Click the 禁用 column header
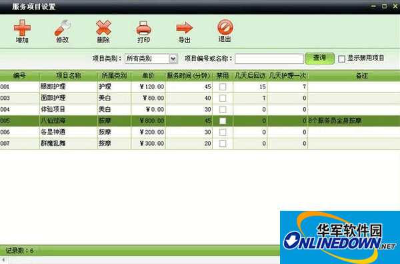 coord(223,76)
